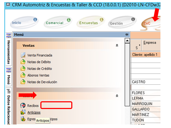The image size is (171, 128).
Task: Click the Egresos anticipos icon
Action: click(23, 119)
